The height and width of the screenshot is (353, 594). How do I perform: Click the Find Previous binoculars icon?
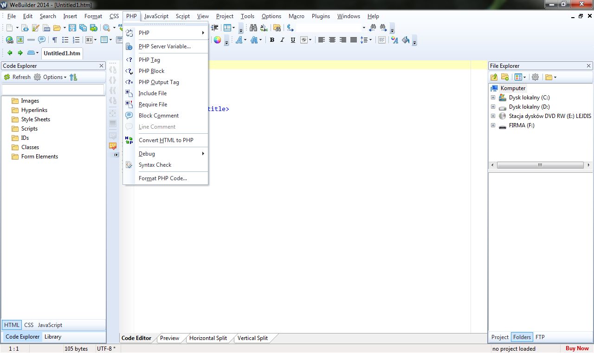[372, 28]
